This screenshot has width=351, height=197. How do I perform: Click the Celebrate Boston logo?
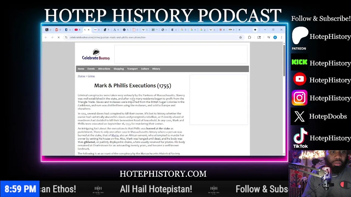[x=96, y=54]
